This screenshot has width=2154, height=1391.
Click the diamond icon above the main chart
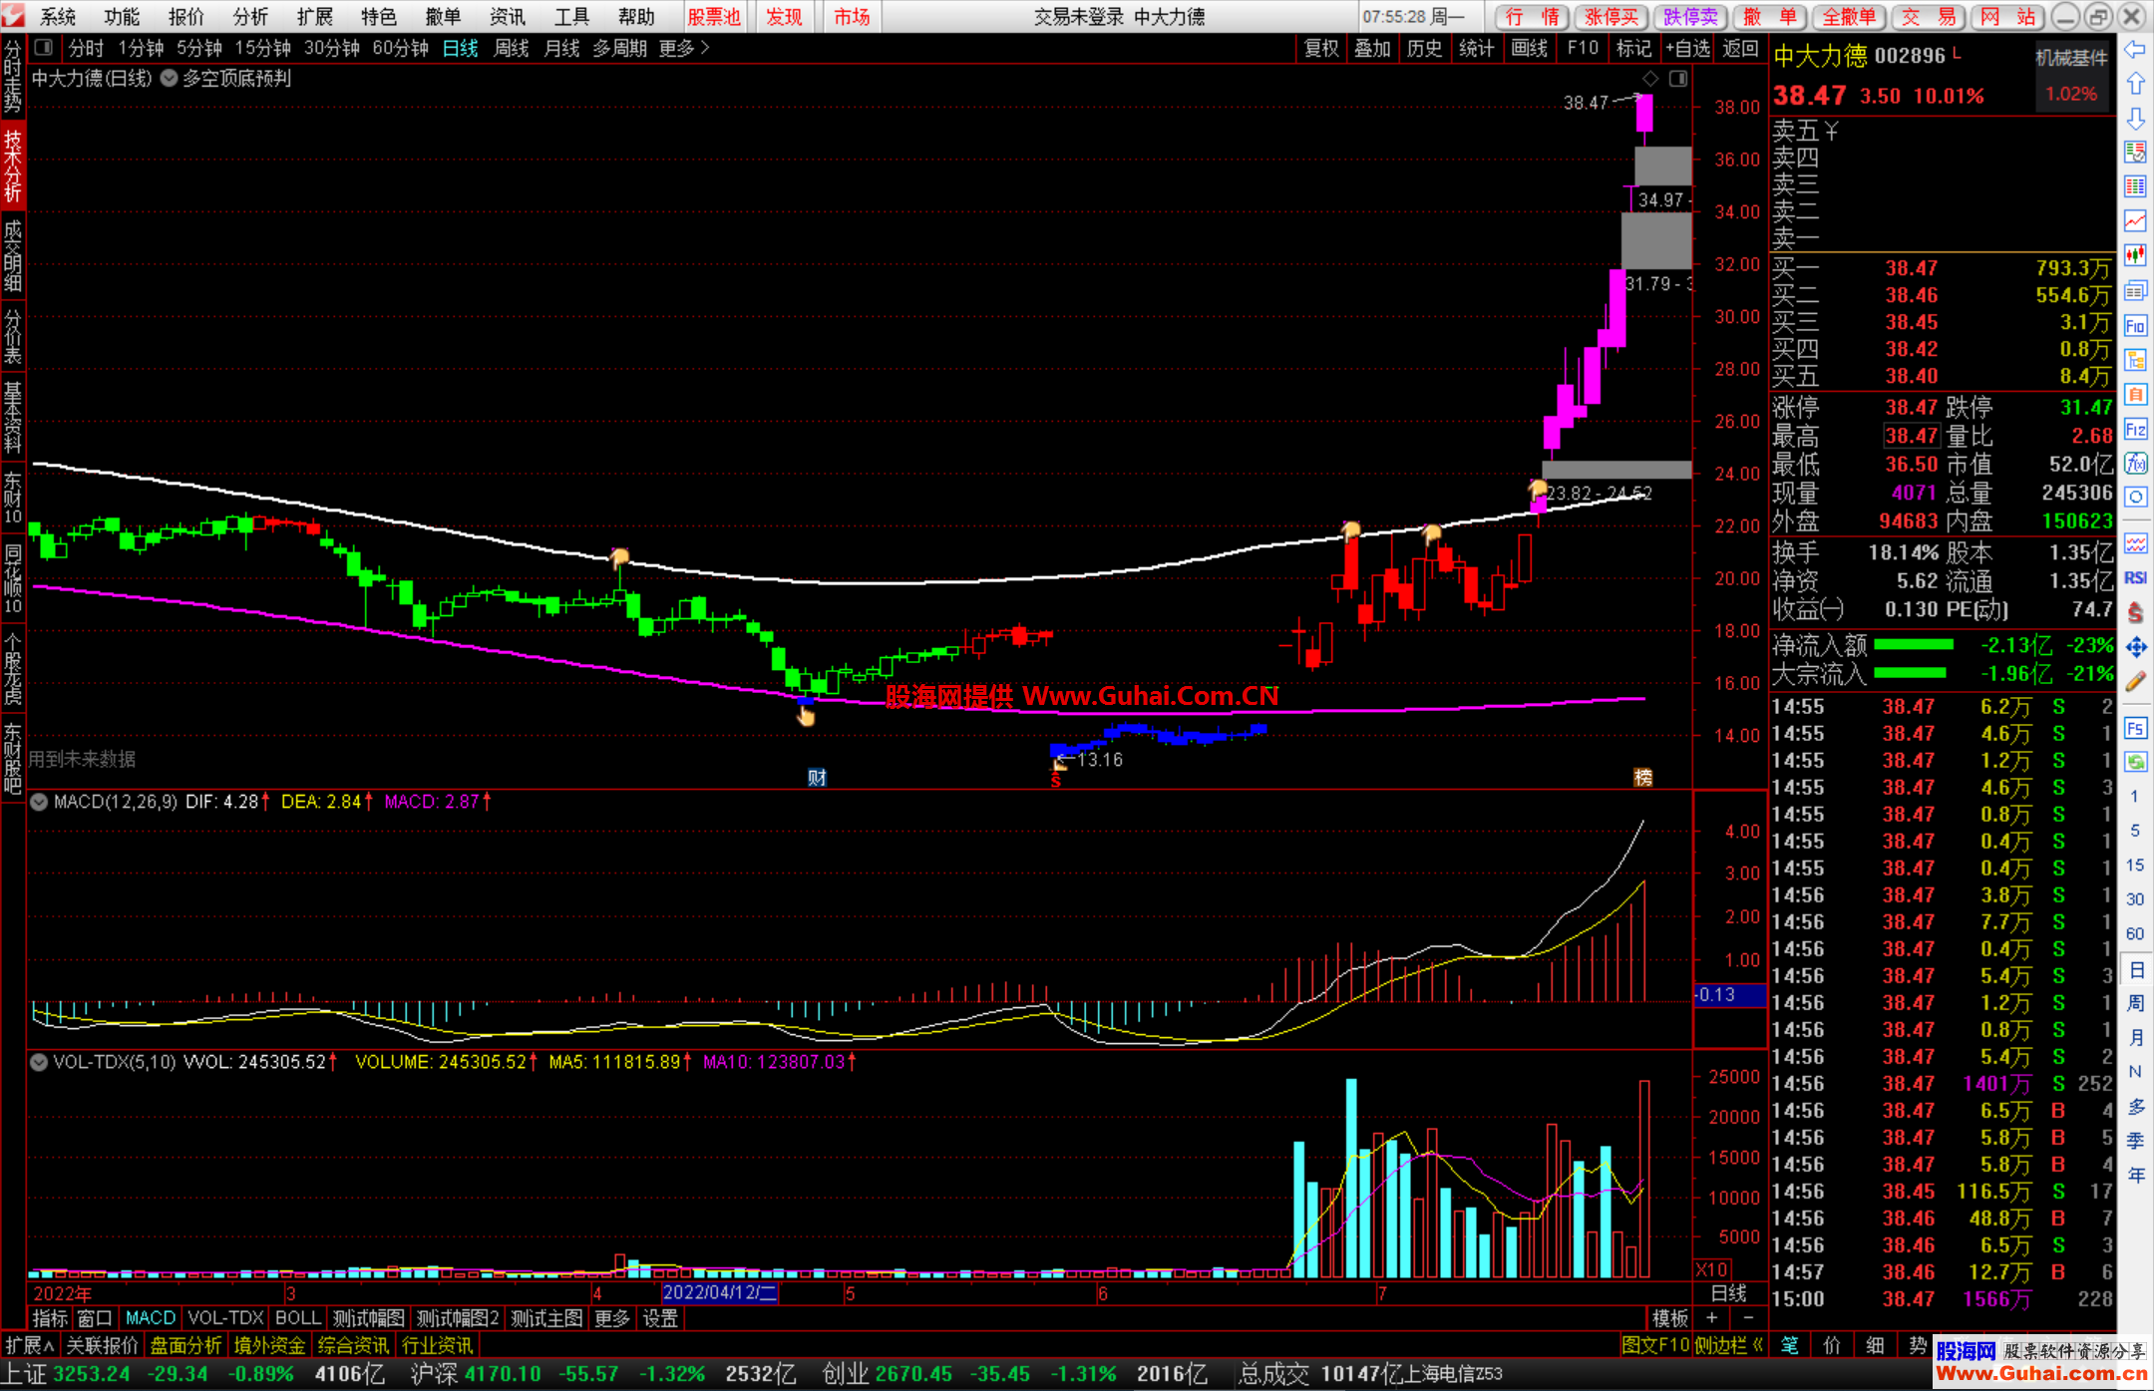(1650, 78)
